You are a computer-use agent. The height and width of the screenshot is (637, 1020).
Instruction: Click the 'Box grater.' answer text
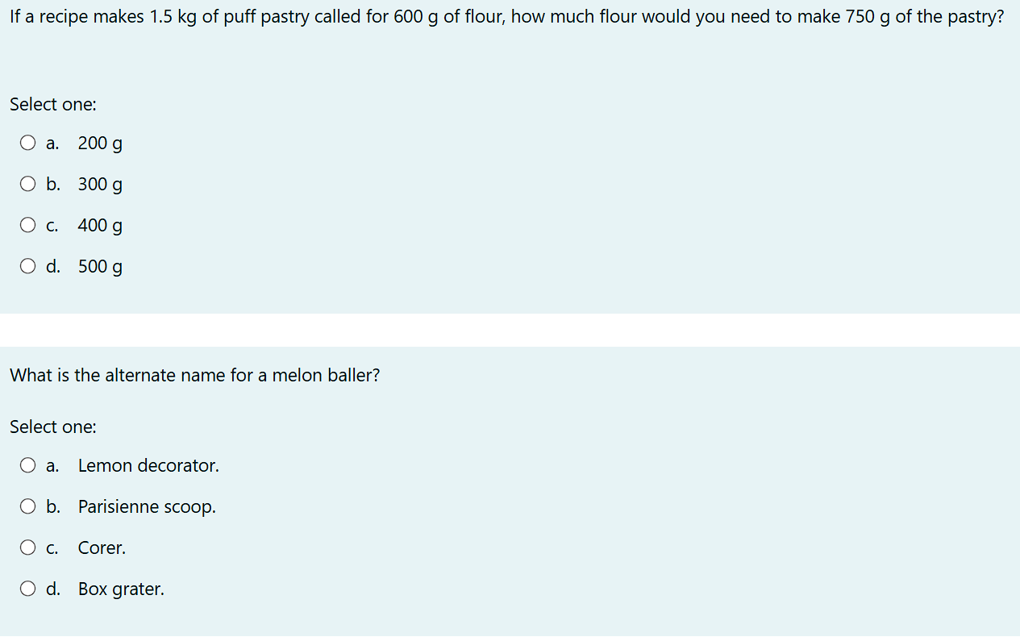(x=121, y=589)
